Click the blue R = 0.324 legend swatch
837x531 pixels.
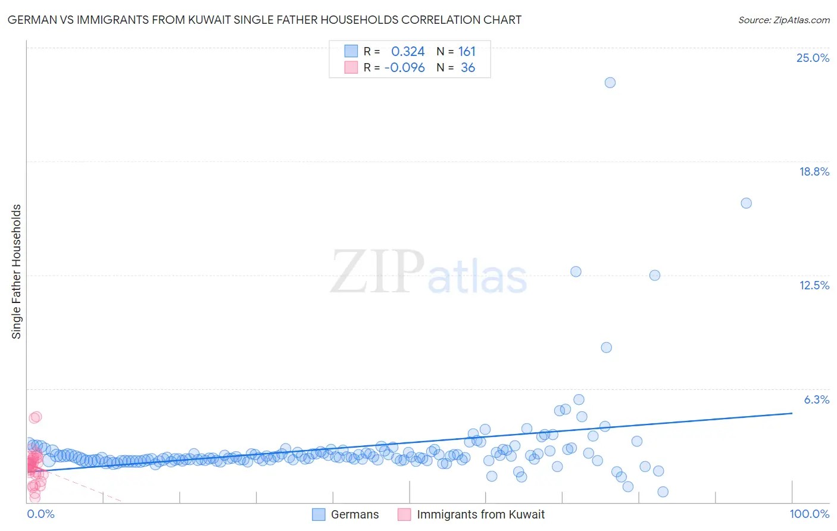click(x=351, y=51)
